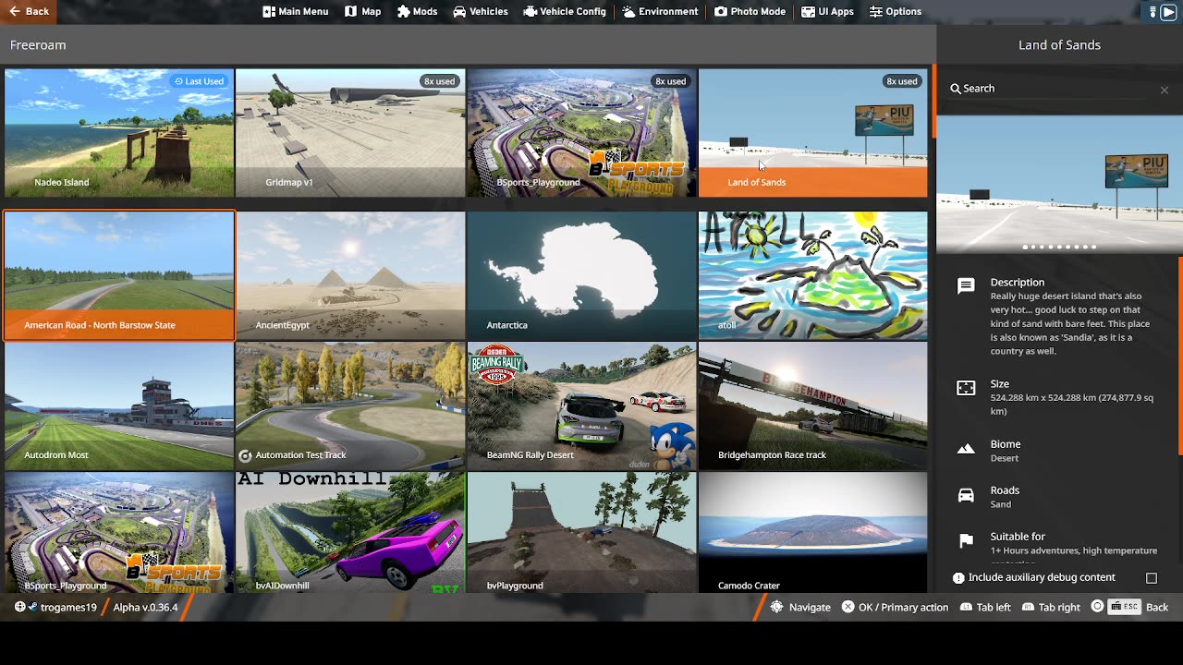Click the Land of Sands panel title
1183x665 pixels.
point(1059,44)
